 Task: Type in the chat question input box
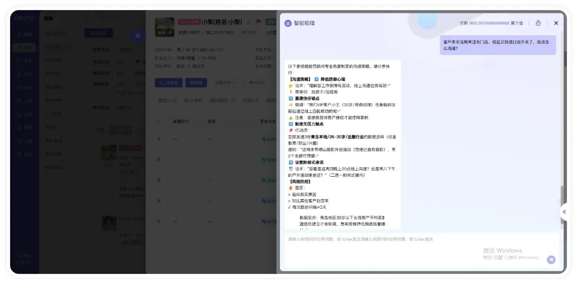[417, 239]
